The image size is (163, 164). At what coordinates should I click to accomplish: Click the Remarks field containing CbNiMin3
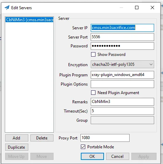click(122, 102)
